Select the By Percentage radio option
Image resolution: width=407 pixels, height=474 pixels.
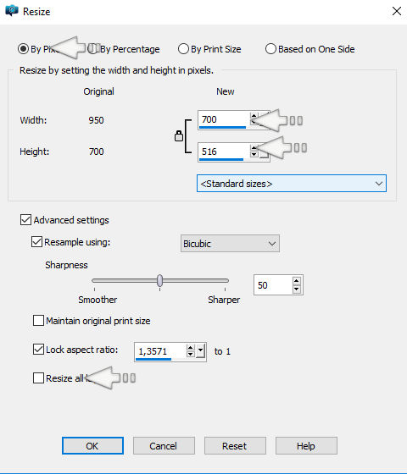coord(124,49)
